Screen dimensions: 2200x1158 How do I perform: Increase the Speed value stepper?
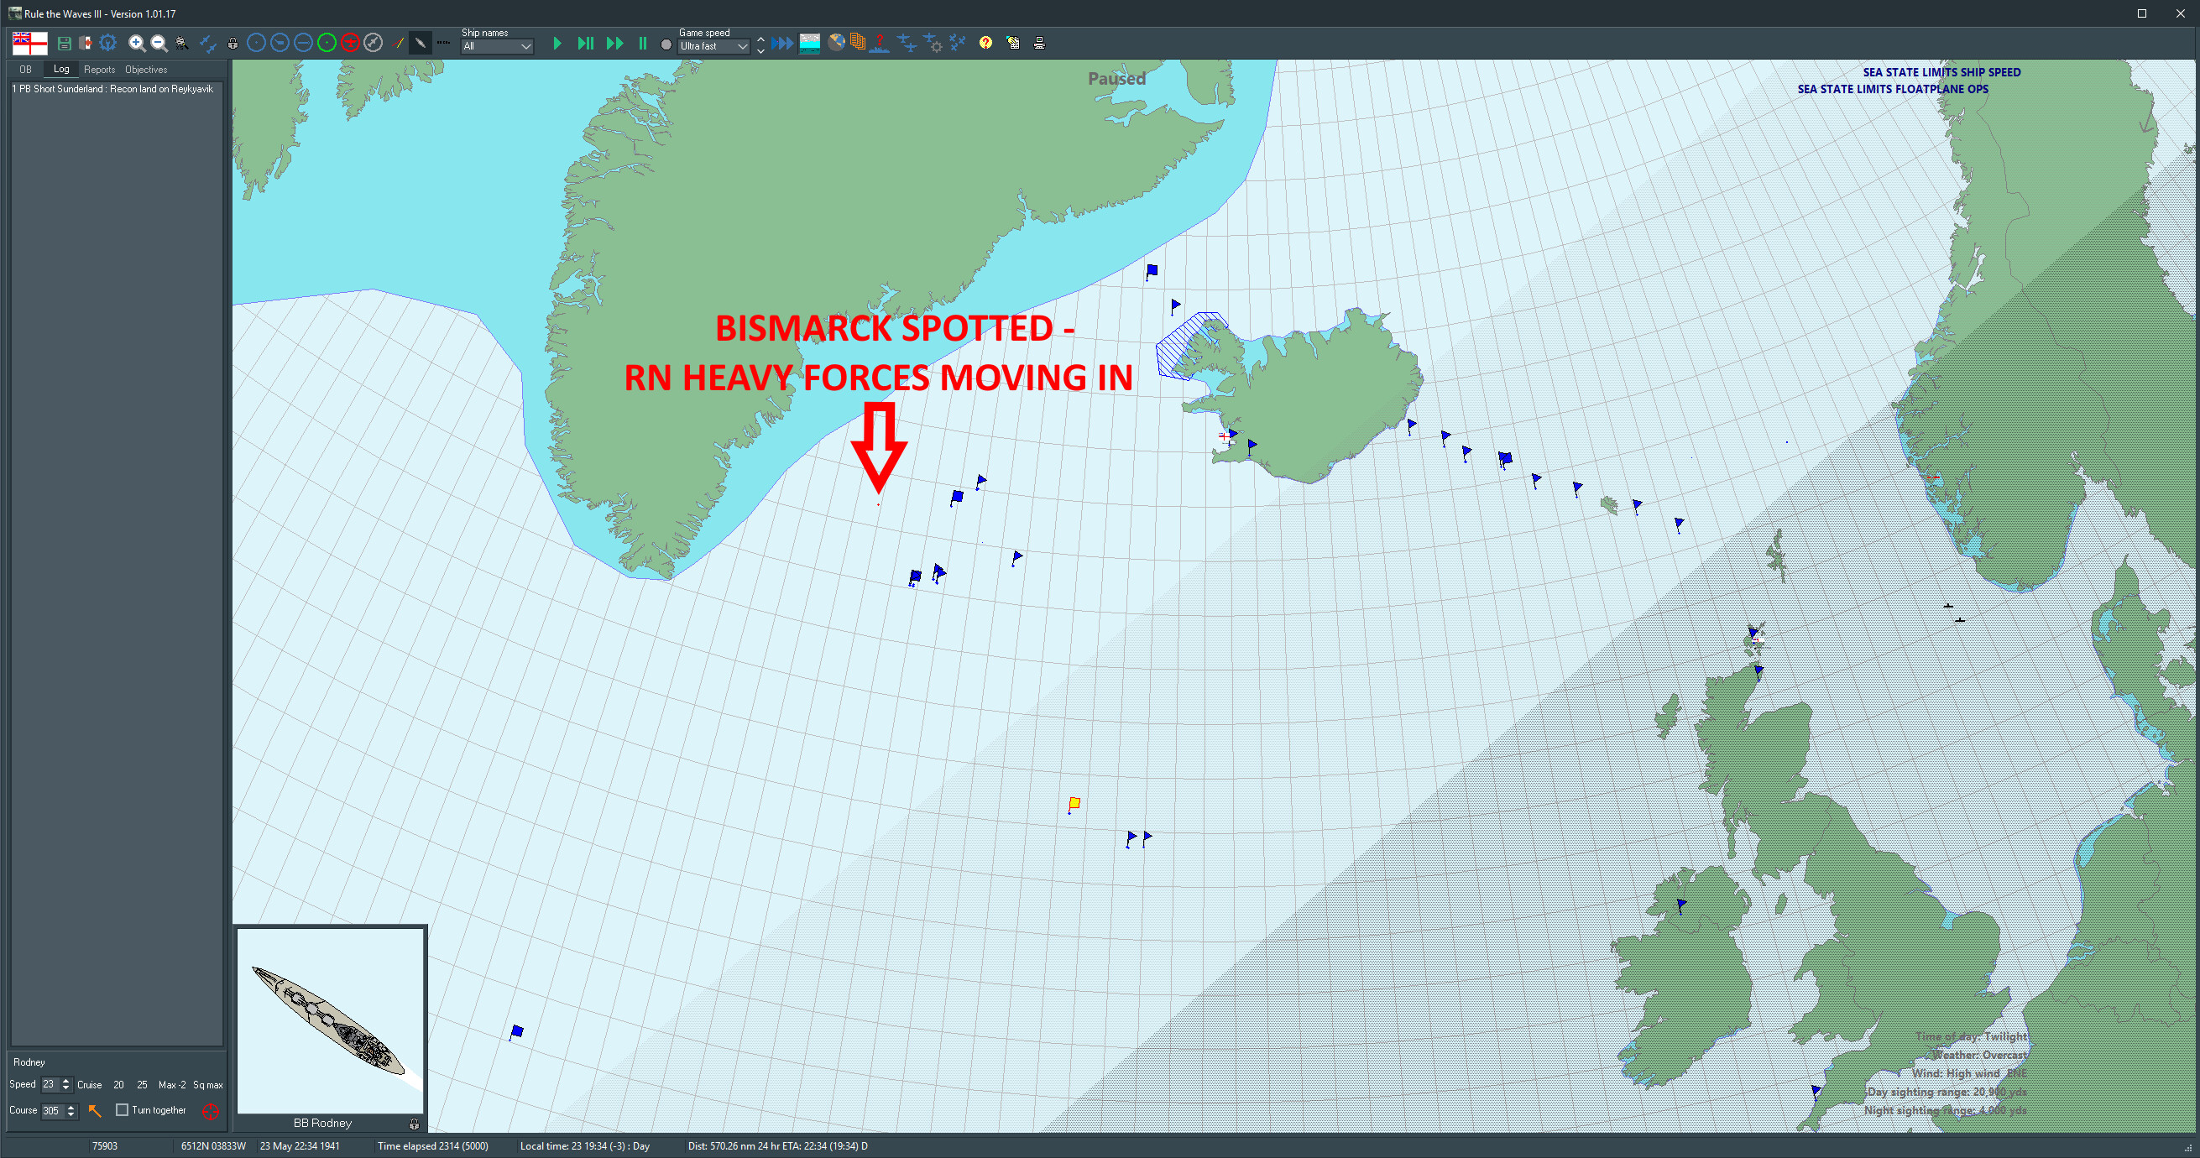coord(66,1081)
